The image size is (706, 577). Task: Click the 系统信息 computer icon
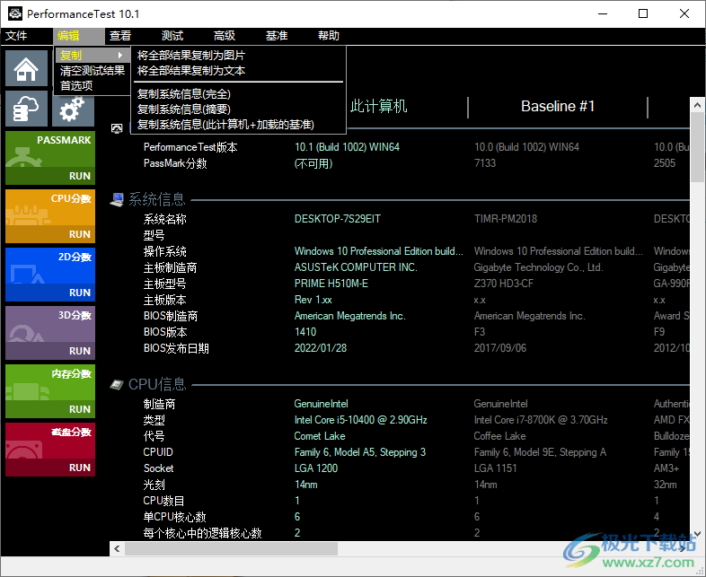(117, 200)
